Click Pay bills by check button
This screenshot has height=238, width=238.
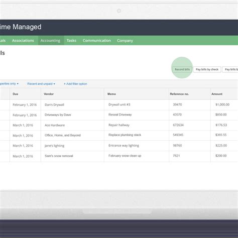207,69
